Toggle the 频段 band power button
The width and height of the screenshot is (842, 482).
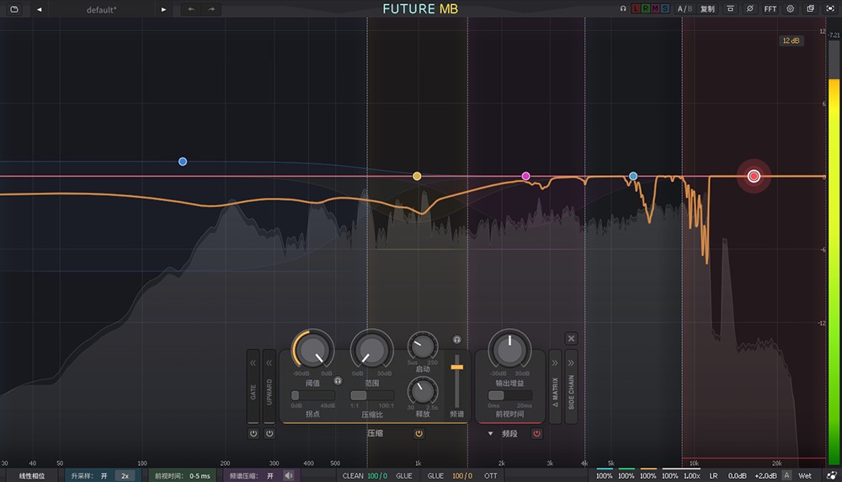point(536,433)
